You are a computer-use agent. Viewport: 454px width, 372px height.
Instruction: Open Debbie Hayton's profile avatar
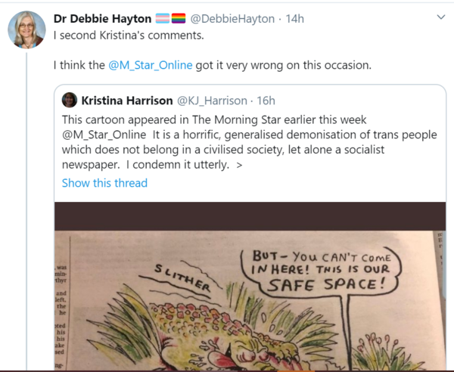[25, 30]
